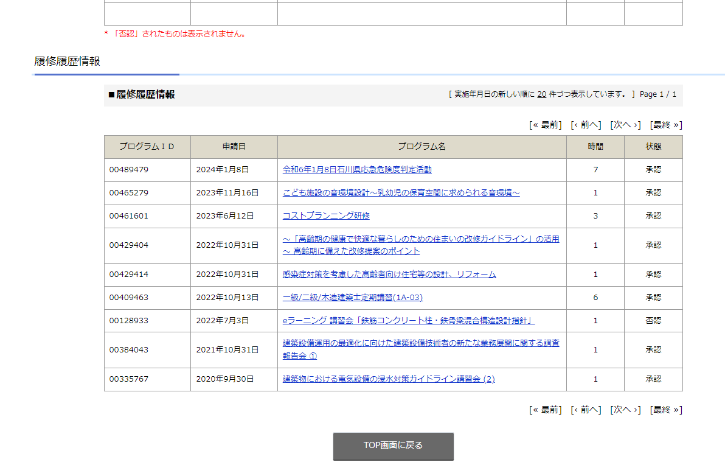Go to last page with upper 最終 link
Viewport: 725px width, 462px height.
point(666,125)
